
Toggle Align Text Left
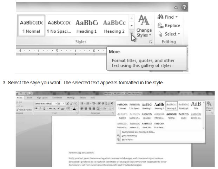click(82, 109)
